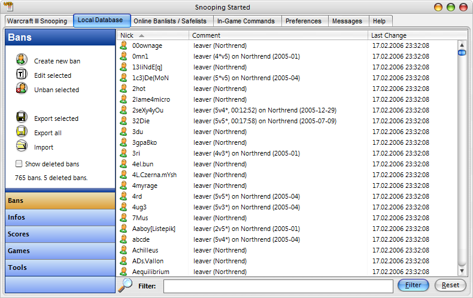Click user icon beside 4myrage
The image size is (473, 298).
123,186
